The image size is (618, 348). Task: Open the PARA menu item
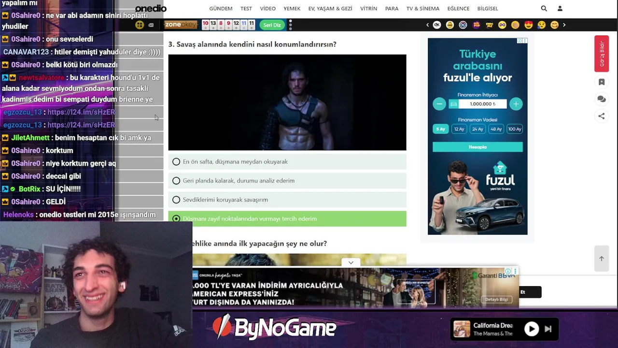click(x=392, y=9)
